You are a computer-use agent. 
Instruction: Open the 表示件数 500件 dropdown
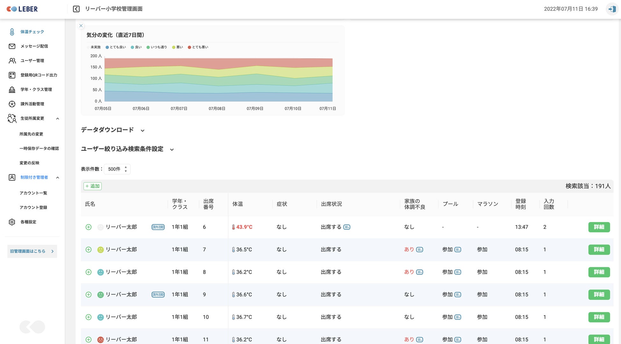[117, 169]
